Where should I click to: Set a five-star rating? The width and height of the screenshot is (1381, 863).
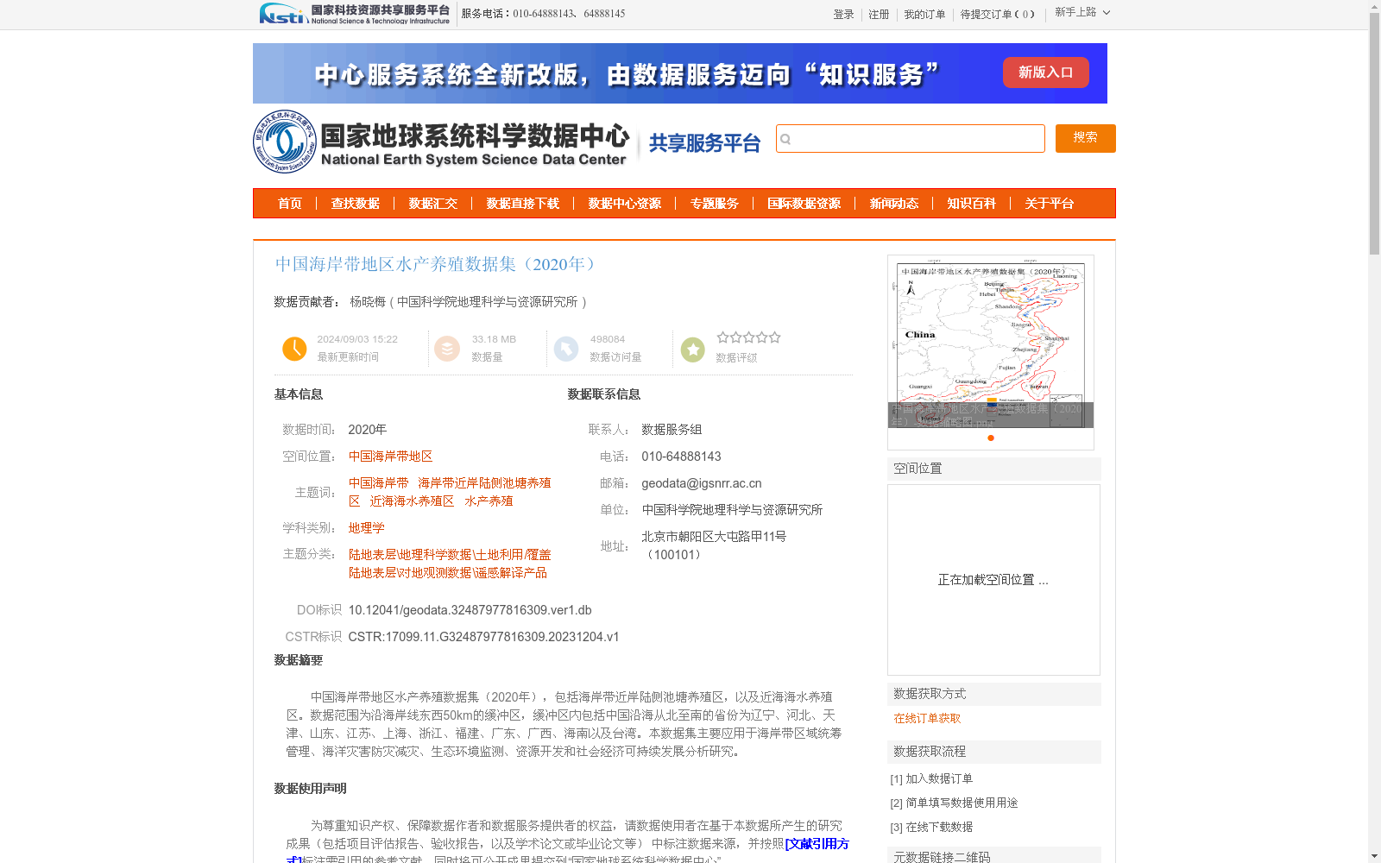(x=774, y=337)
